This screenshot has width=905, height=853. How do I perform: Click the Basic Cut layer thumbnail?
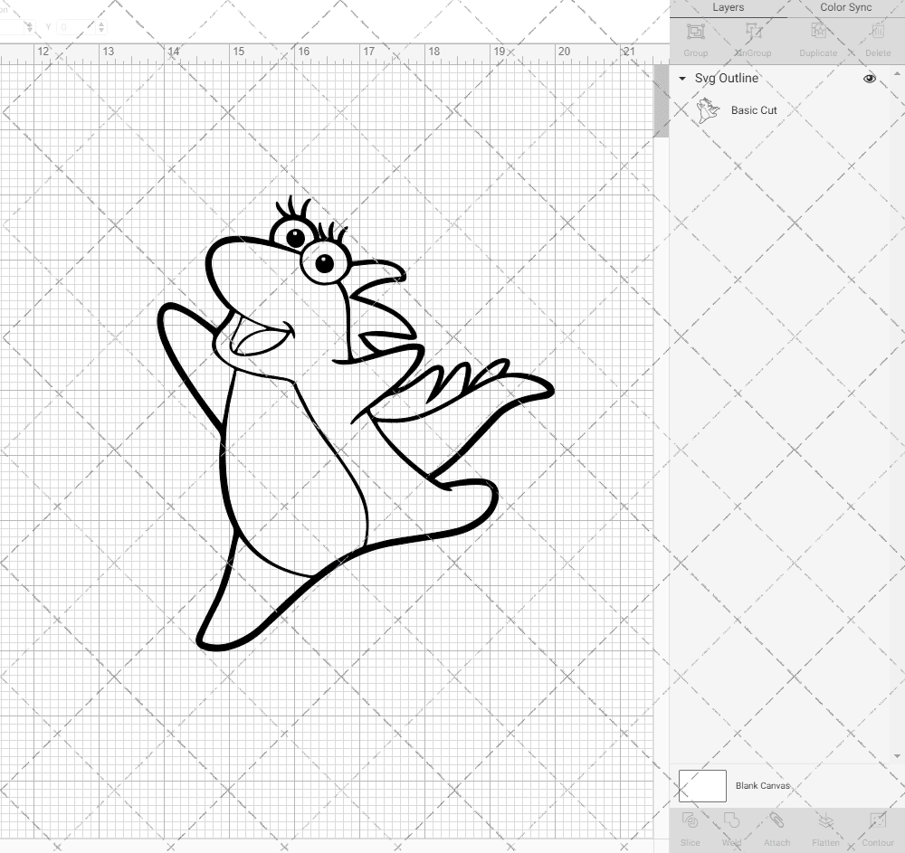click(708, 110)
